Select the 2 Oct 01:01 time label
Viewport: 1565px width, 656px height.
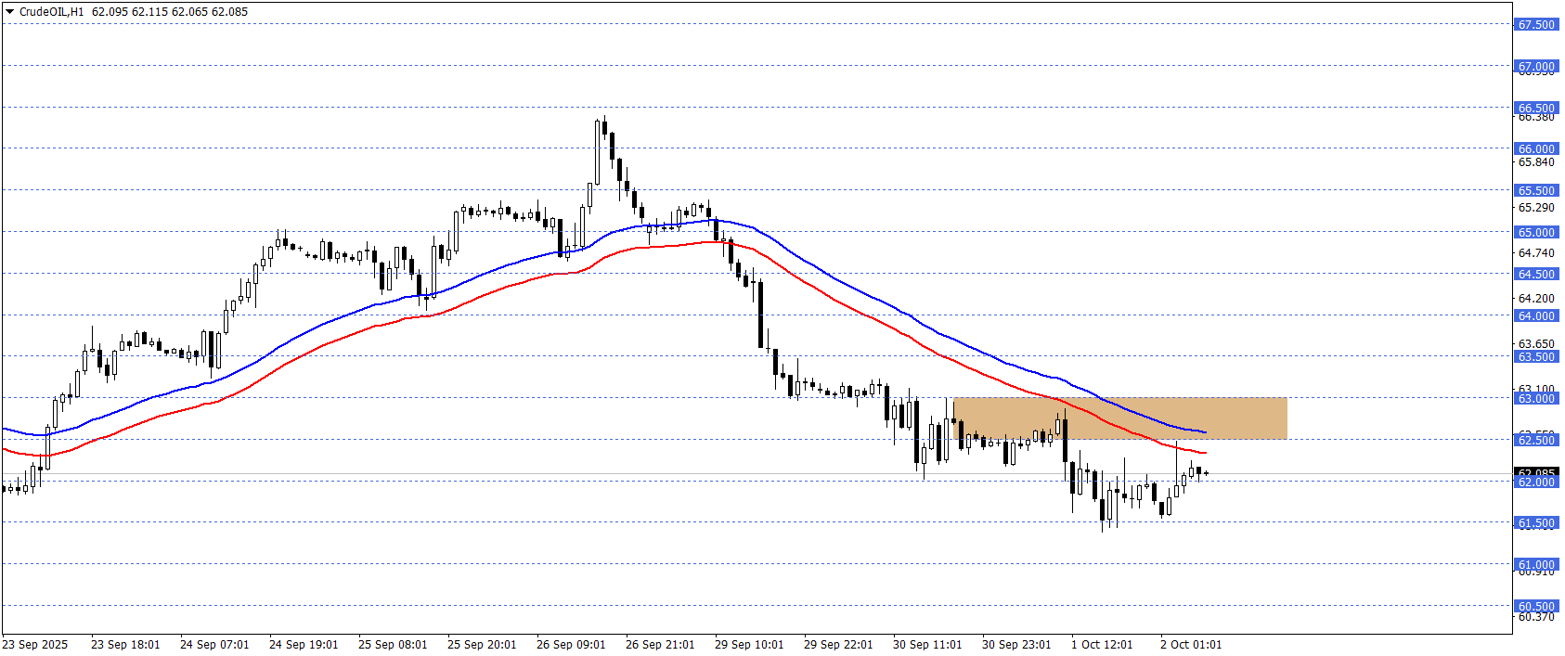coord(1191,644)
